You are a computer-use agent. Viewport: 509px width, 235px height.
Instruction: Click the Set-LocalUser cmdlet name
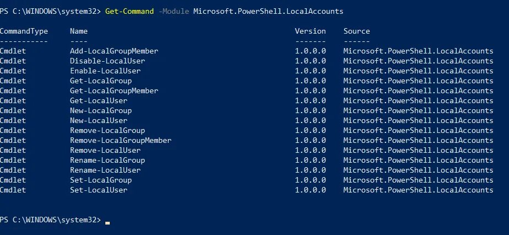99,190
